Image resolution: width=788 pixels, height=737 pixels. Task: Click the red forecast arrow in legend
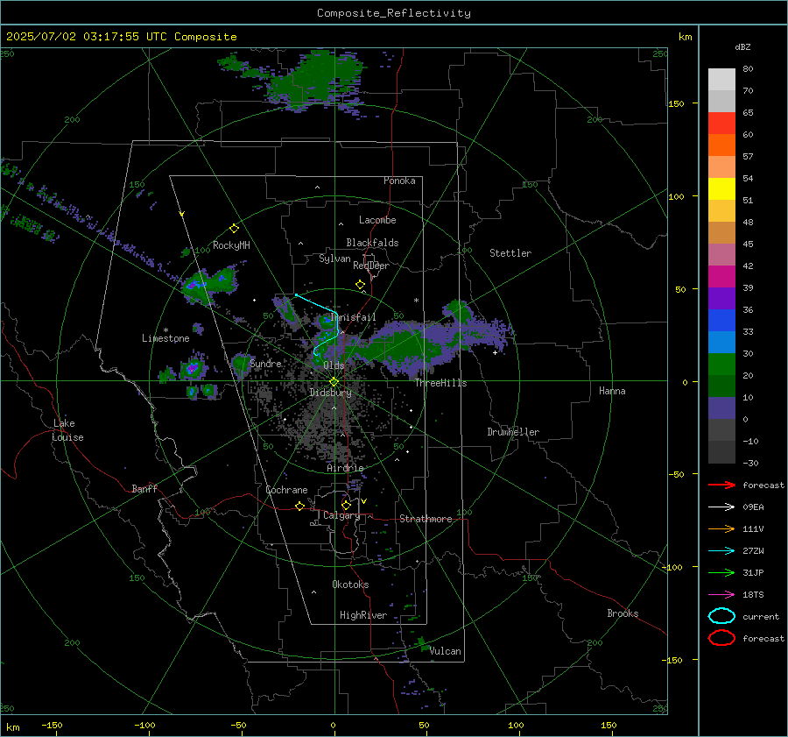coord(721,485)
